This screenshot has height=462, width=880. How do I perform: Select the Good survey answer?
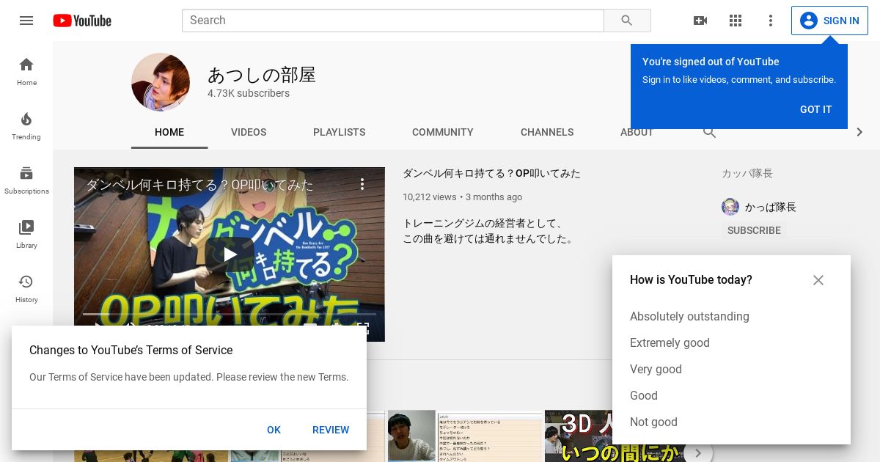644,396
